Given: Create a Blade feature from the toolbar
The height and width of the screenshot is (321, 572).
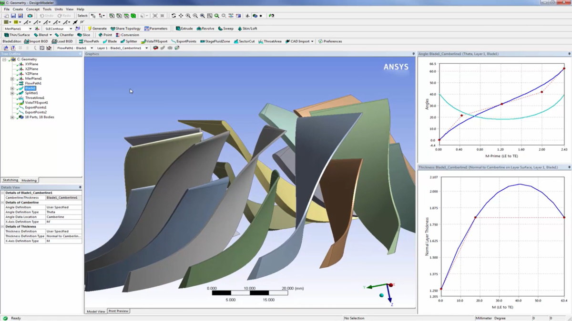Looking at the screenshot, I should point(110,41).
